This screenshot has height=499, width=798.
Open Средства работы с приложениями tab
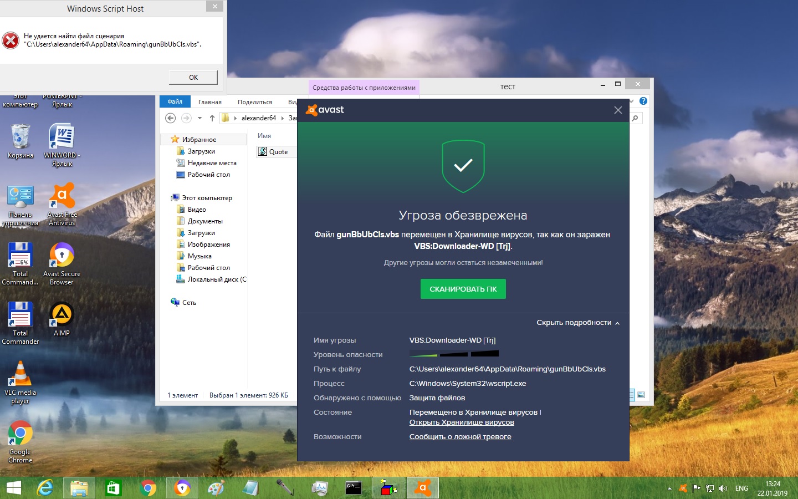[364, 88]
